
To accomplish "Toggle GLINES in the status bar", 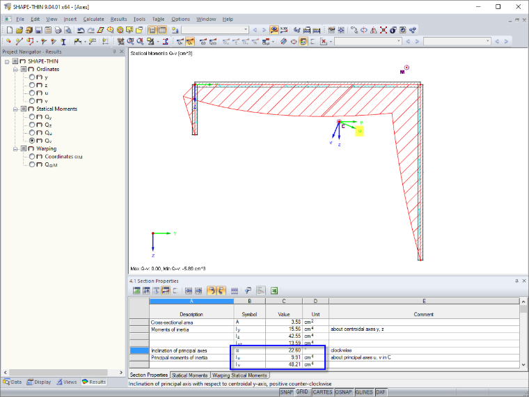I will 364,392.
